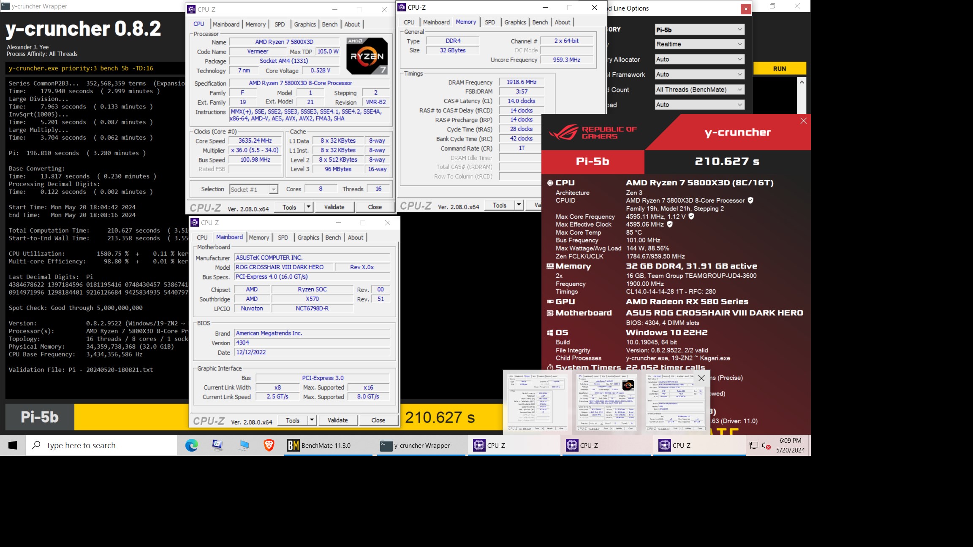Open BenchMate 11.3.0 taskbar item
This screenshot has width=973, height=547.
tap(328, 445)
